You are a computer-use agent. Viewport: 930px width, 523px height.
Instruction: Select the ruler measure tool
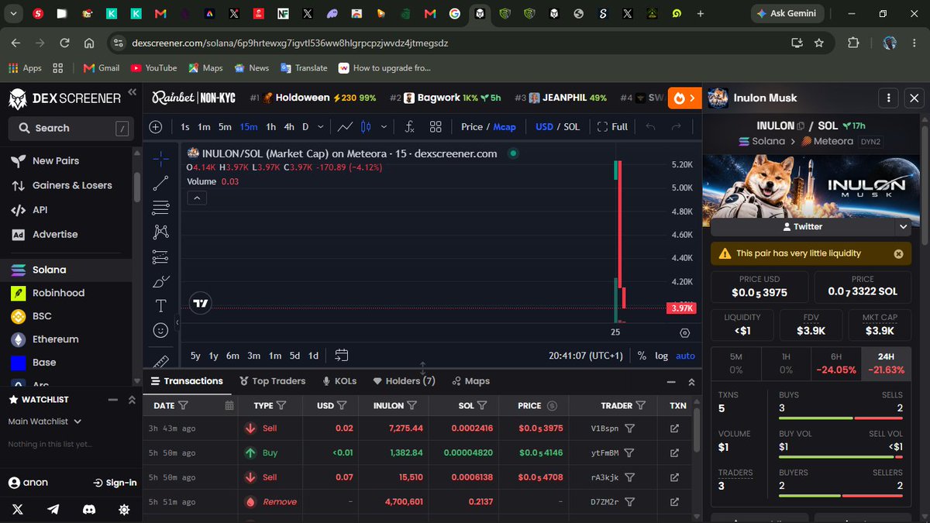(160, 360)
